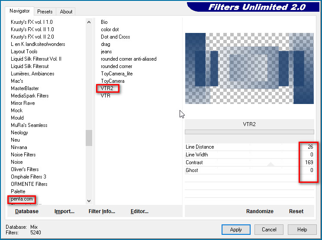
Task: Click the Import... button
Action: [x=64, y=211]
